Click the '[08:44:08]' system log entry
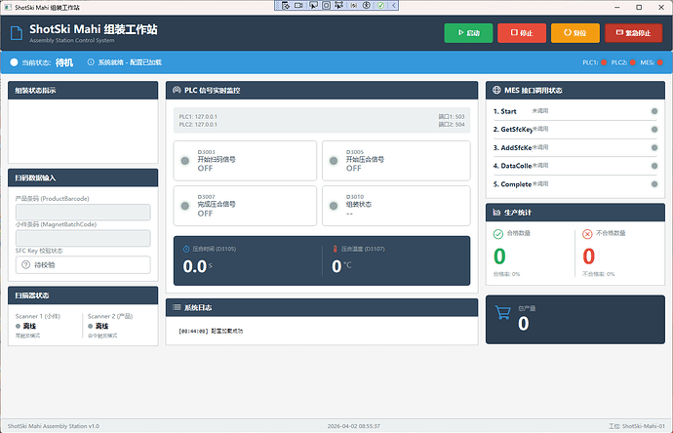Screen dimensions: 673x433 point(211,331)
